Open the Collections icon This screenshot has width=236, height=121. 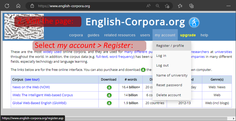click(x=191, y=6)
